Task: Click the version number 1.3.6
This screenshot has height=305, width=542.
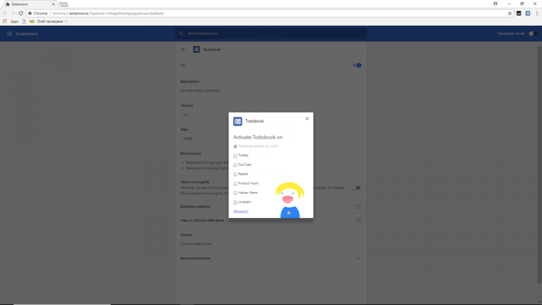Action: coord(185,115)
